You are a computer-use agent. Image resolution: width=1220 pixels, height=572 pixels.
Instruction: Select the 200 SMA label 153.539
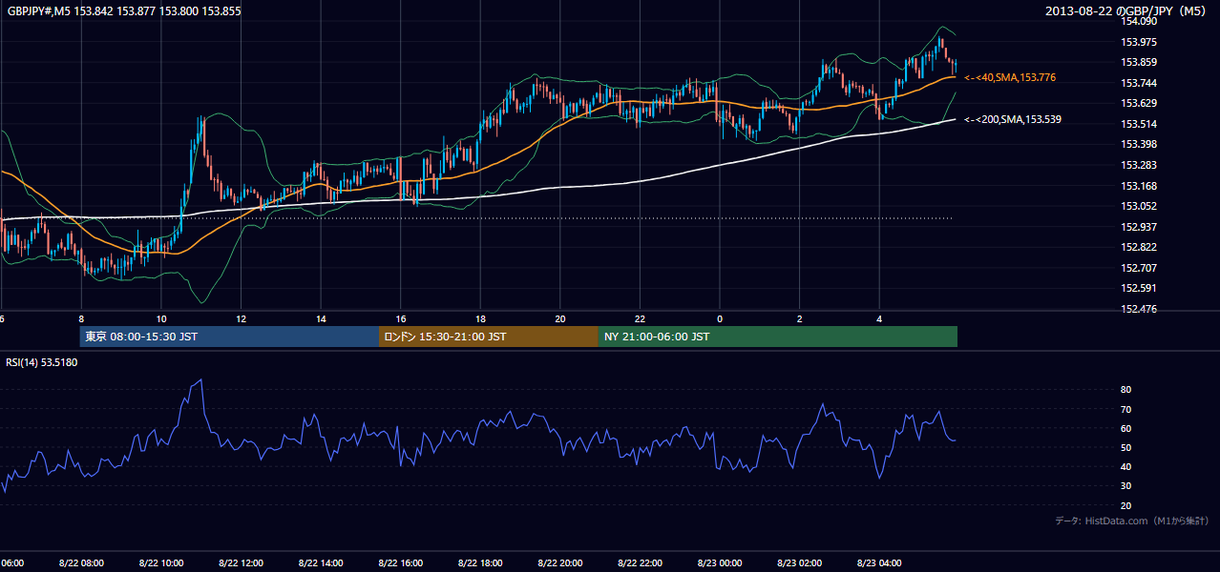pos(1013,119)
